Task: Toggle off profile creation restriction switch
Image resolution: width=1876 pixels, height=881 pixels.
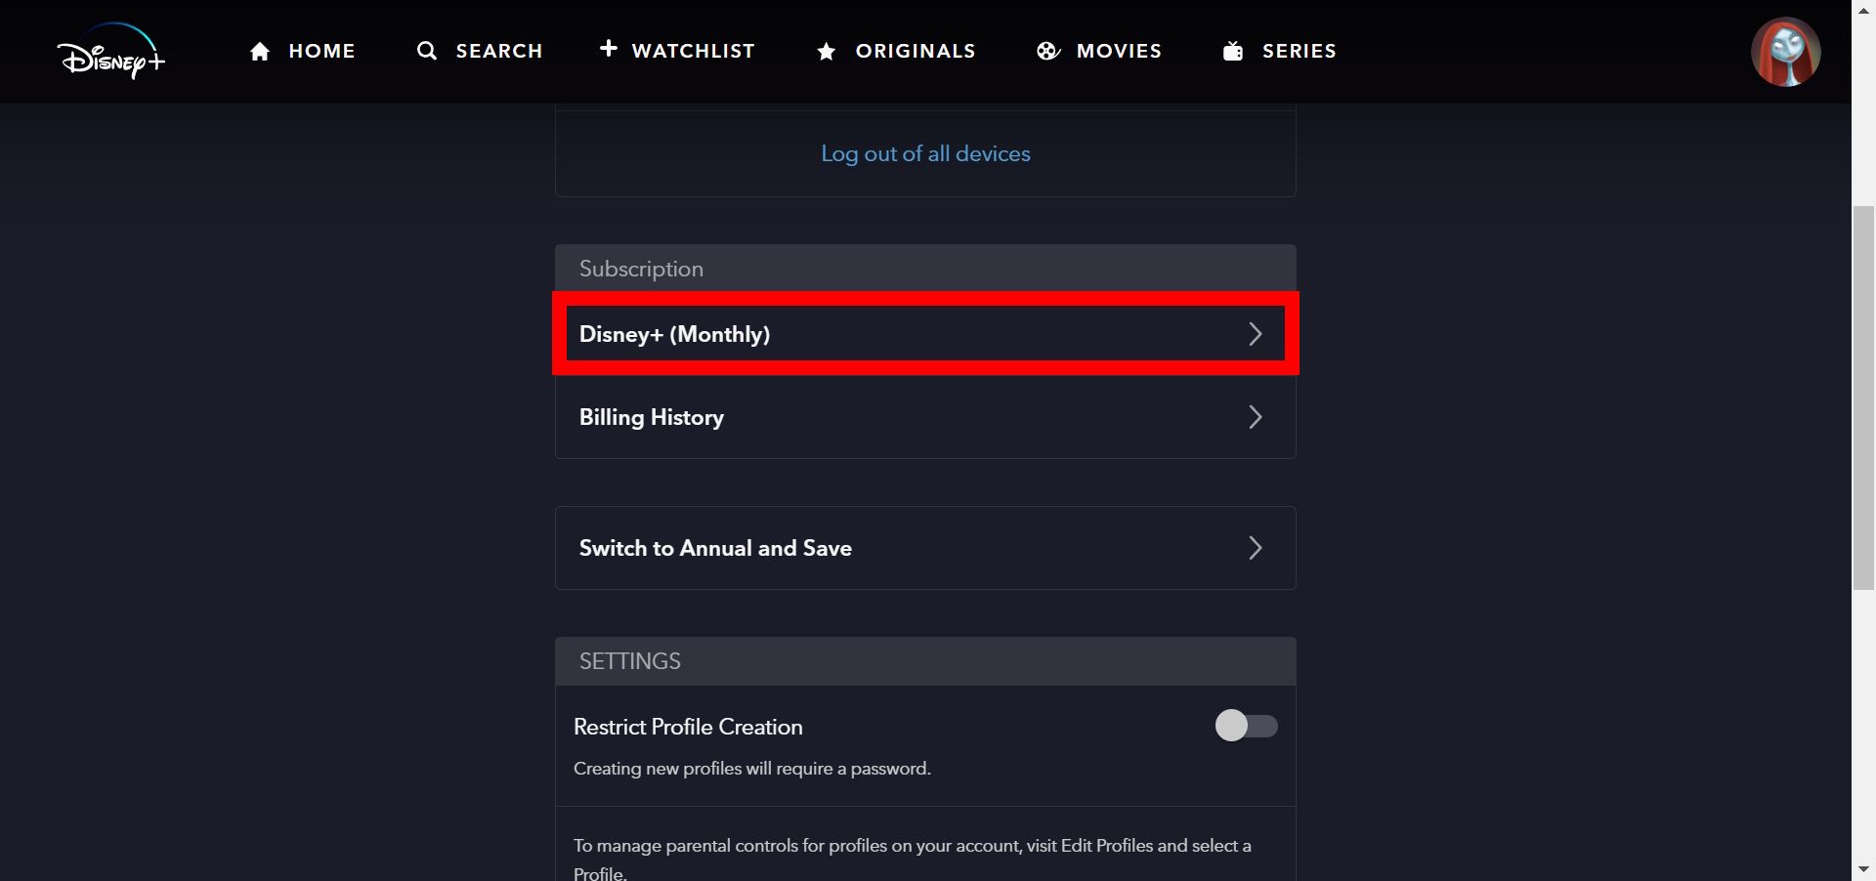Action: tap(1246, 726)
